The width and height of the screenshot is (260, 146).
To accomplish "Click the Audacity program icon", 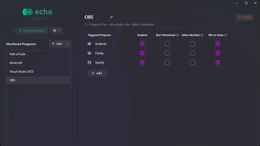I will pyautogui.click(x=89, y=44).
